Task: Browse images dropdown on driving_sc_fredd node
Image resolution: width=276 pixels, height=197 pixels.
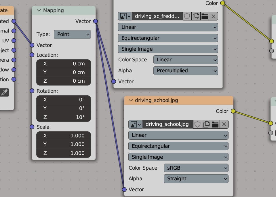Action: click(x=125, y=16)
